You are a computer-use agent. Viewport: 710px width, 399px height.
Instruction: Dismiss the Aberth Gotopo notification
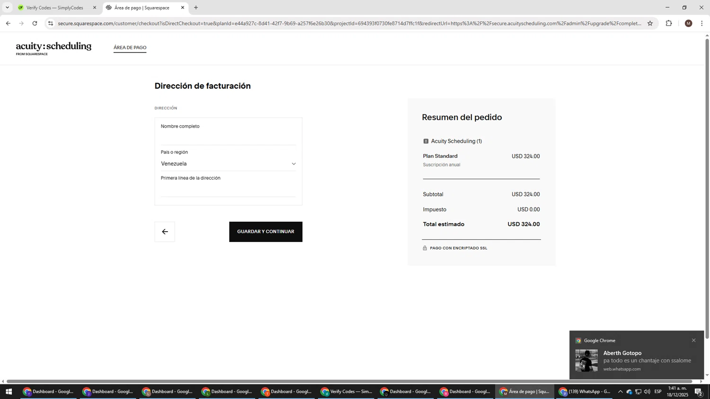tap(693, 340)
